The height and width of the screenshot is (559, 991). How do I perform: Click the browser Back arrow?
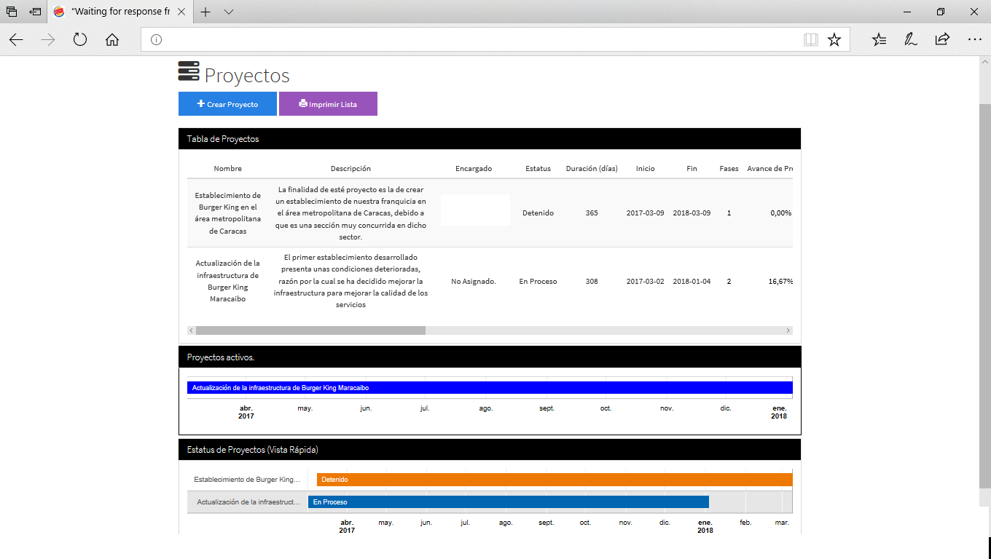pos(16,39)
